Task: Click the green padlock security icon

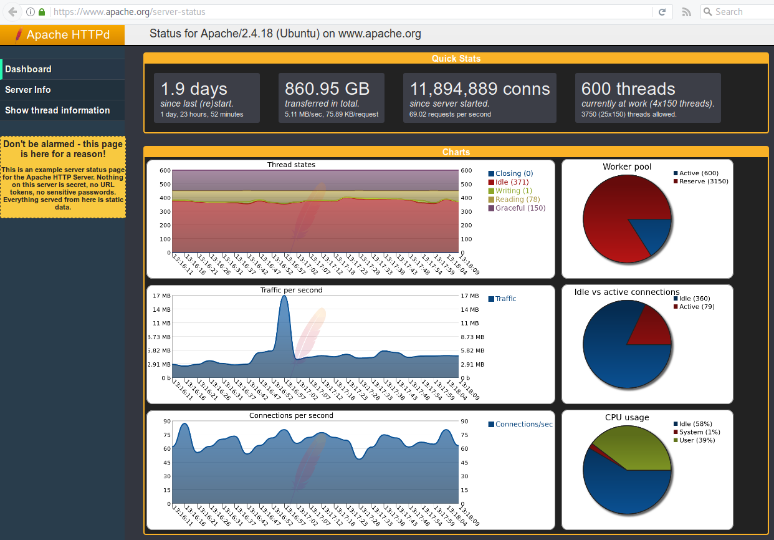Action: click(x=42, y=12)
